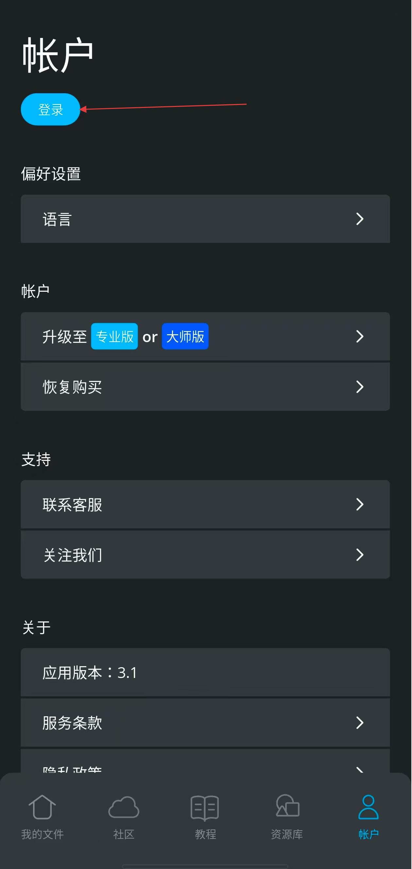Click chevron beside 关注我们

pos(360,555)
